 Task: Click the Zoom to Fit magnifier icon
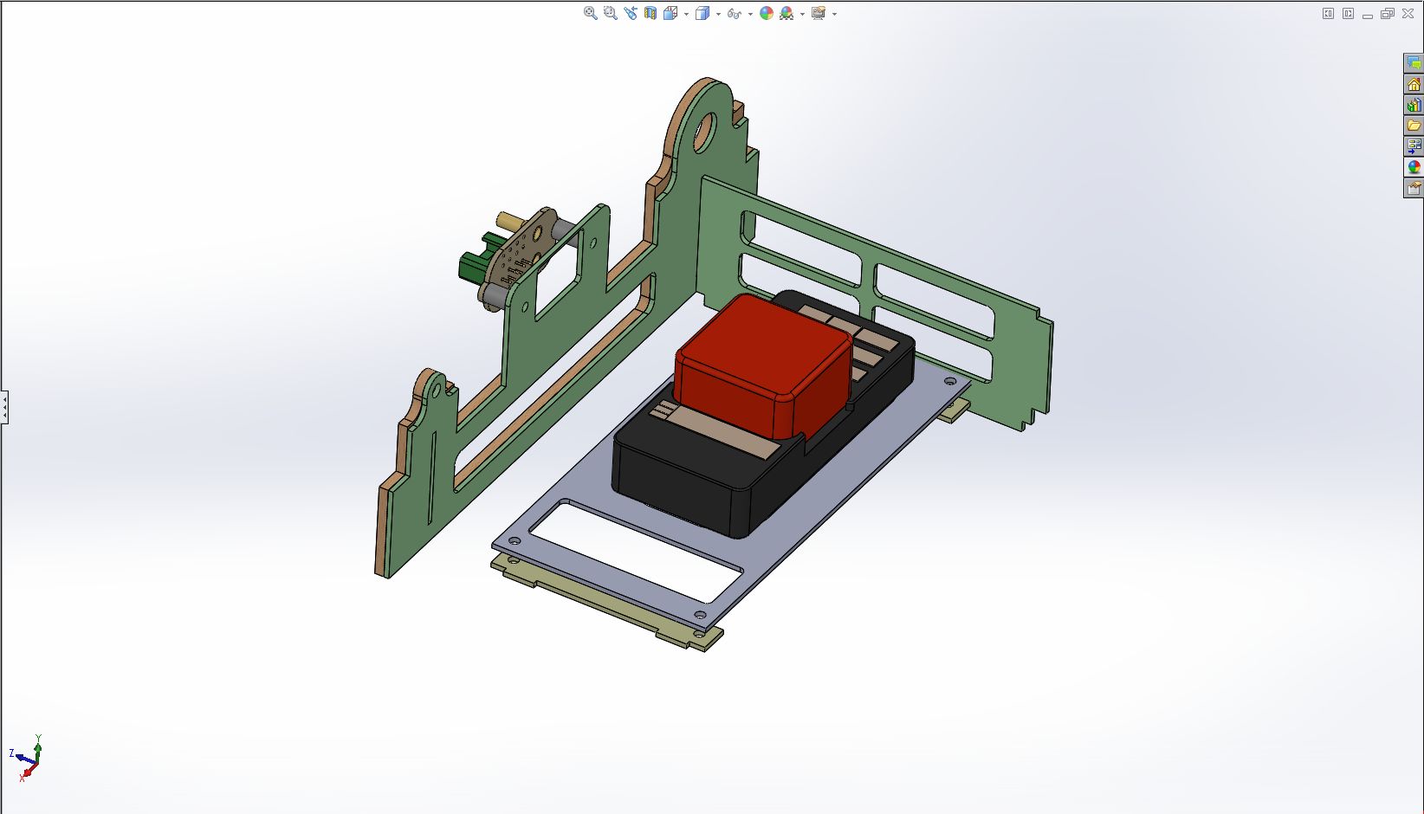click(x=590, y=13)
